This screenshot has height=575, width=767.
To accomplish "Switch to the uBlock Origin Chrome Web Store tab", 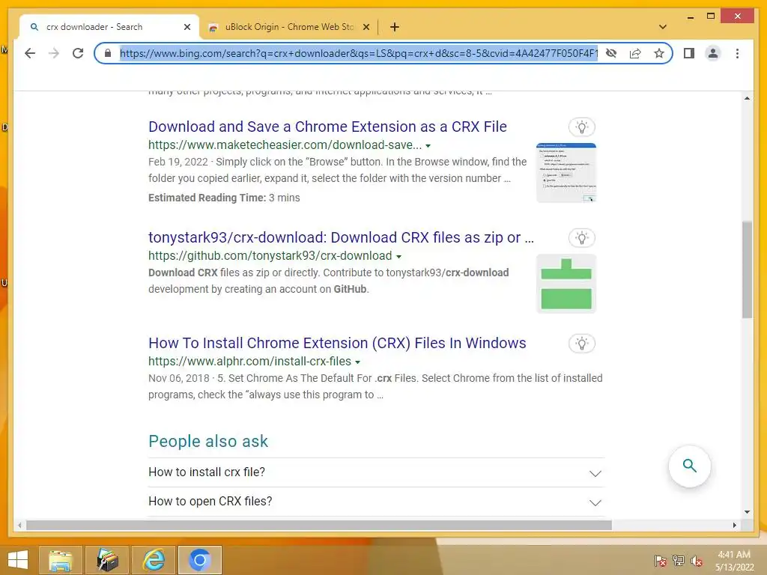I will click(x=289, y=27).
